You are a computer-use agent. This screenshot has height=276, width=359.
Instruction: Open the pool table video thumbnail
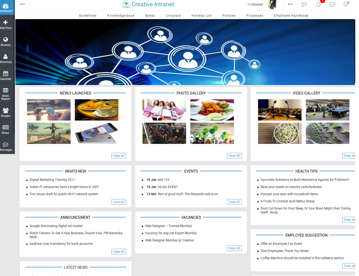327,110
